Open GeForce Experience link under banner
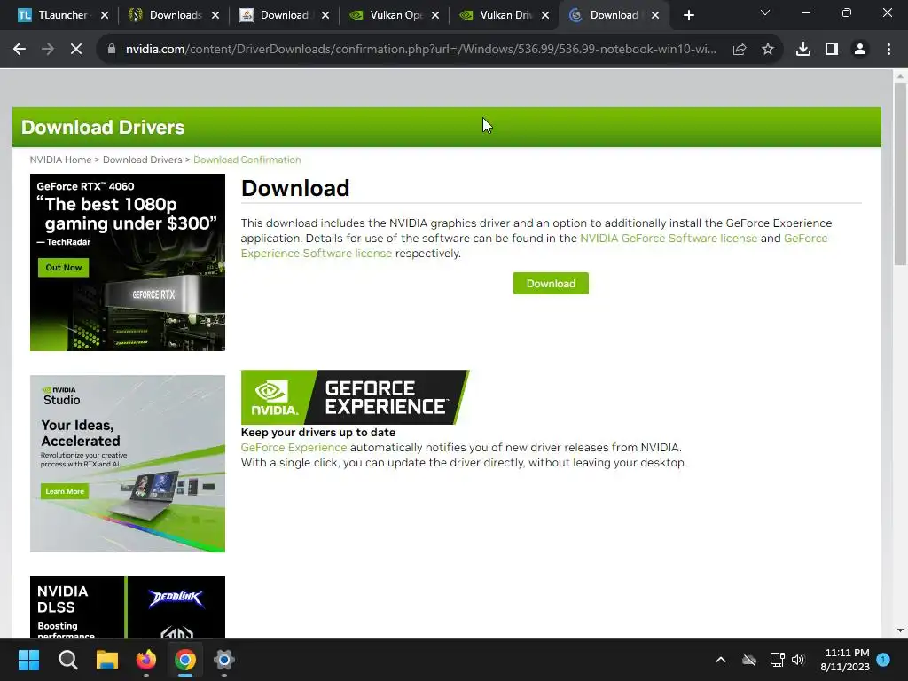908x681 pixels. pyautogui.click(x=294, y=448)
